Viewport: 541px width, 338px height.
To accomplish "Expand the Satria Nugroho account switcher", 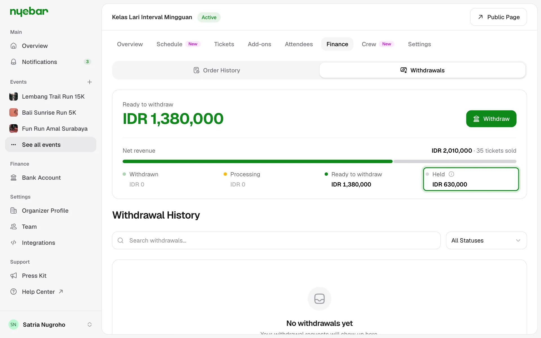I will tap(90, 324).
